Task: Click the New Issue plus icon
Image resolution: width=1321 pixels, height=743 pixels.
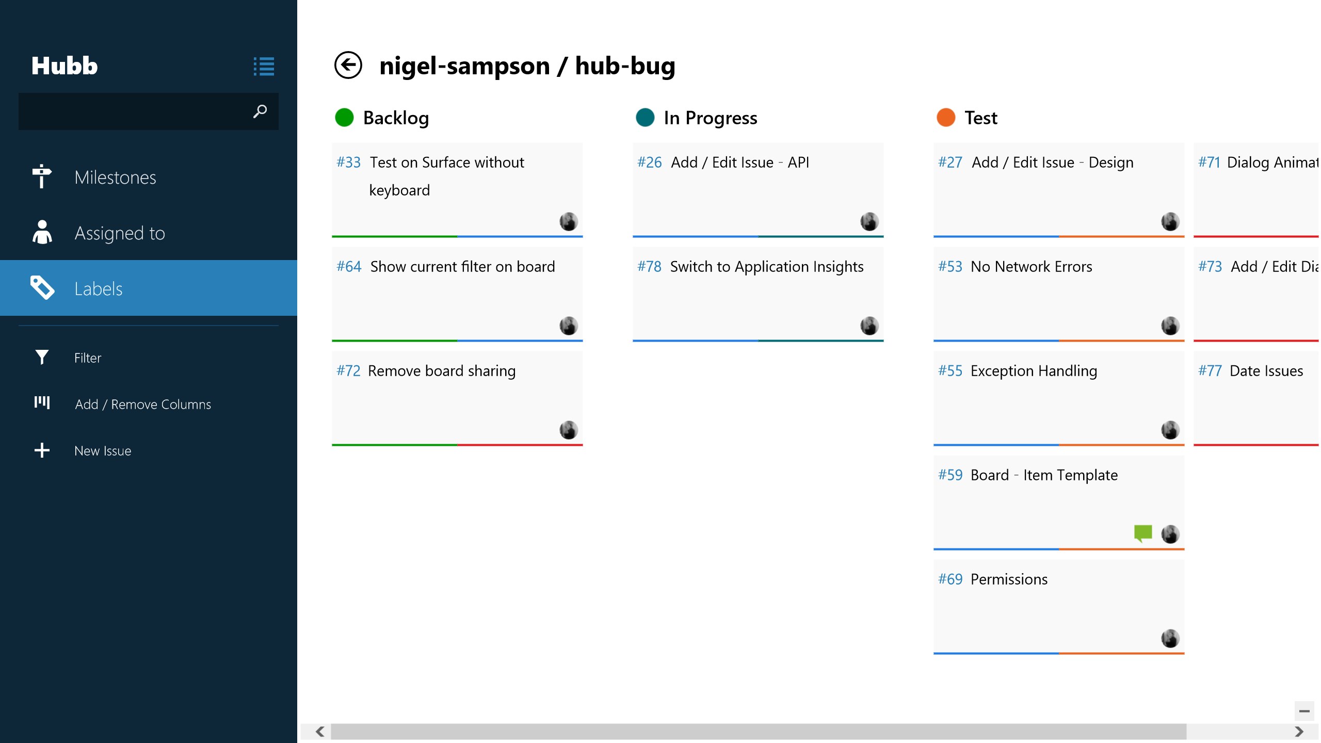Action: 42,450
